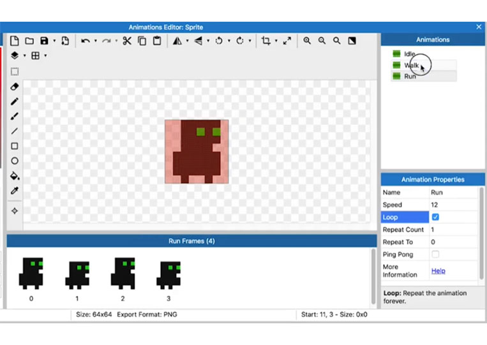The image size is (487, 345).
Task: Edit the Speed value 12
Action: 453,205
